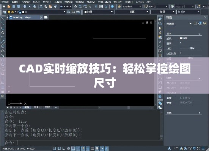Select the Polyline tool in the draw toolbar

click(3, 28)
